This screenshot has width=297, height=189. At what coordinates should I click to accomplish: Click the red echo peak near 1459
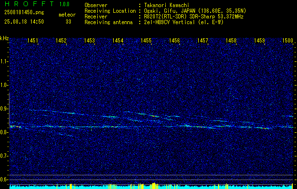[265, 129]
